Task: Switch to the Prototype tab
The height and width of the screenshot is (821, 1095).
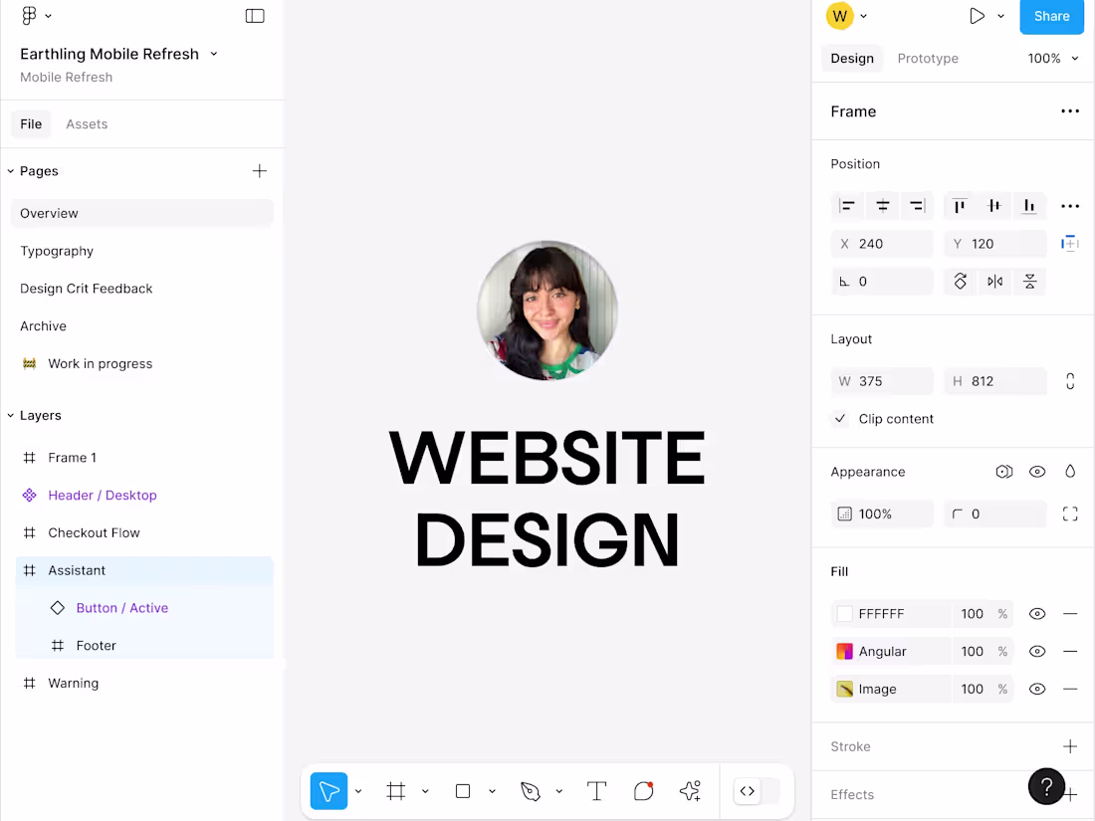Action: point(928,59)
